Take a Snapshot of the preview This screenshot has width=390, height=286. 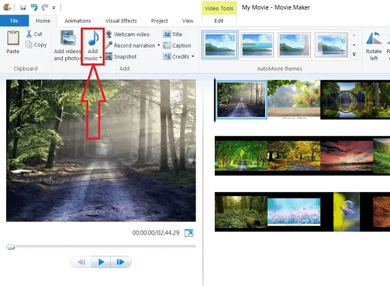coord(121,57)
